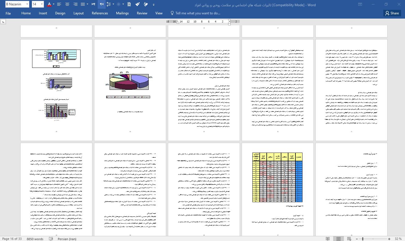Image resolution: width=405 pixels, height=241 pixels.
Task: Center-align text with the Center icon
Action: click(67, 4)
